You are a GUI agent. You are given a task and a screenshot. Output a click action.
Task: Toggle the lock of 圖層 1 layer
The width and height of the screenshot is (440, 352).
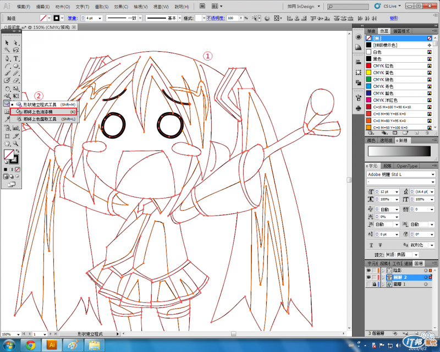(375, 284)
